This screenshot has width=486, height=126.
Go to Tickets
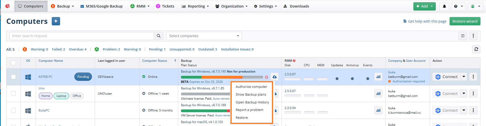165,6
